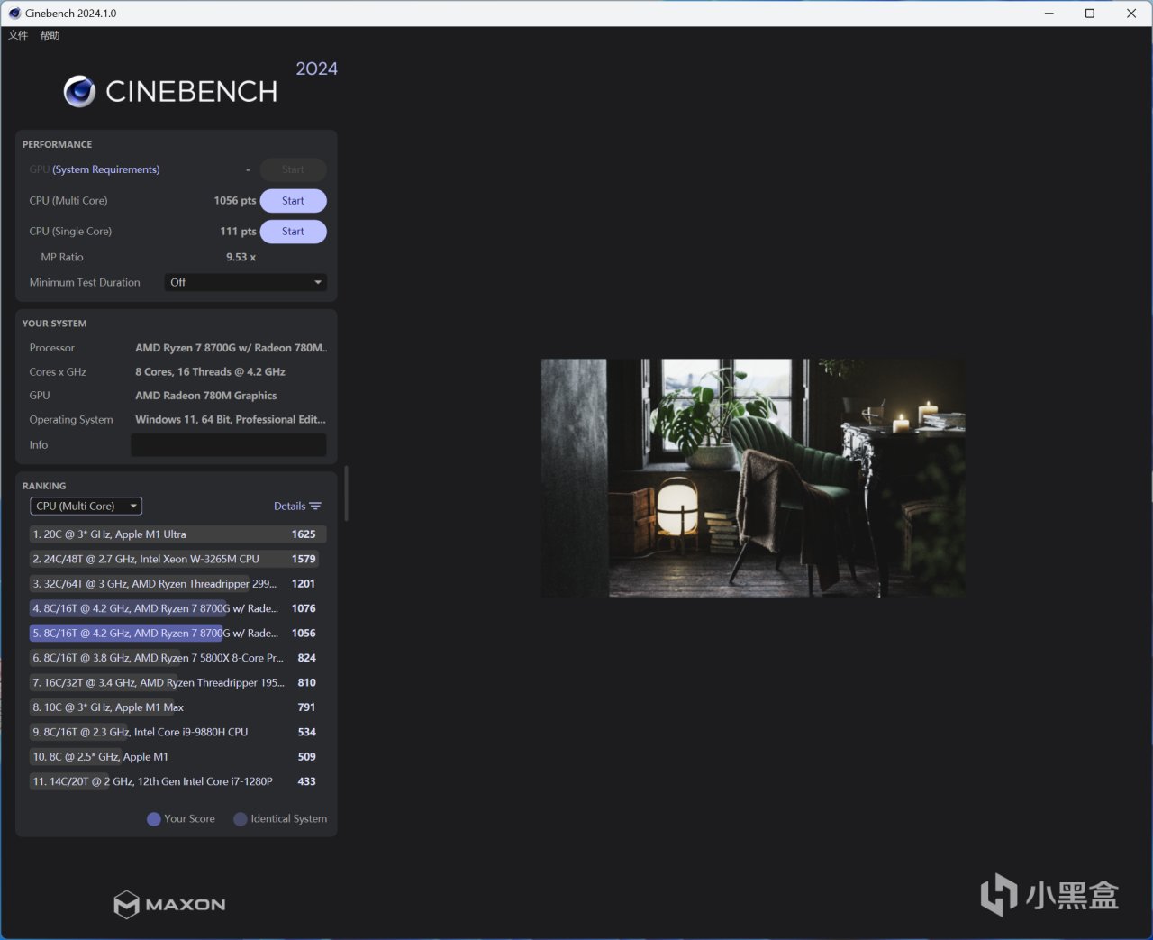Click the Cinebench logo sphere icon
This screenshot has height=940, width=1153.
pyautogui.click(x=79, y=91)
